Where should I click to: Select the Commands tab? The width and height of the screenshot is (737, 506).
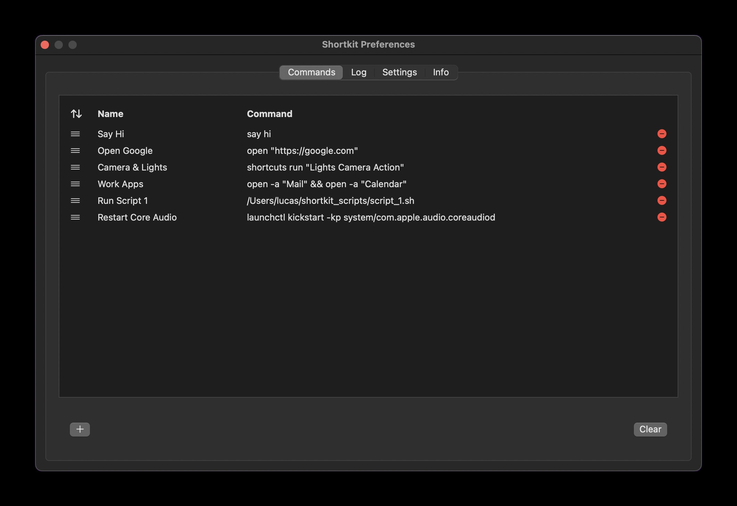[312, 72]
